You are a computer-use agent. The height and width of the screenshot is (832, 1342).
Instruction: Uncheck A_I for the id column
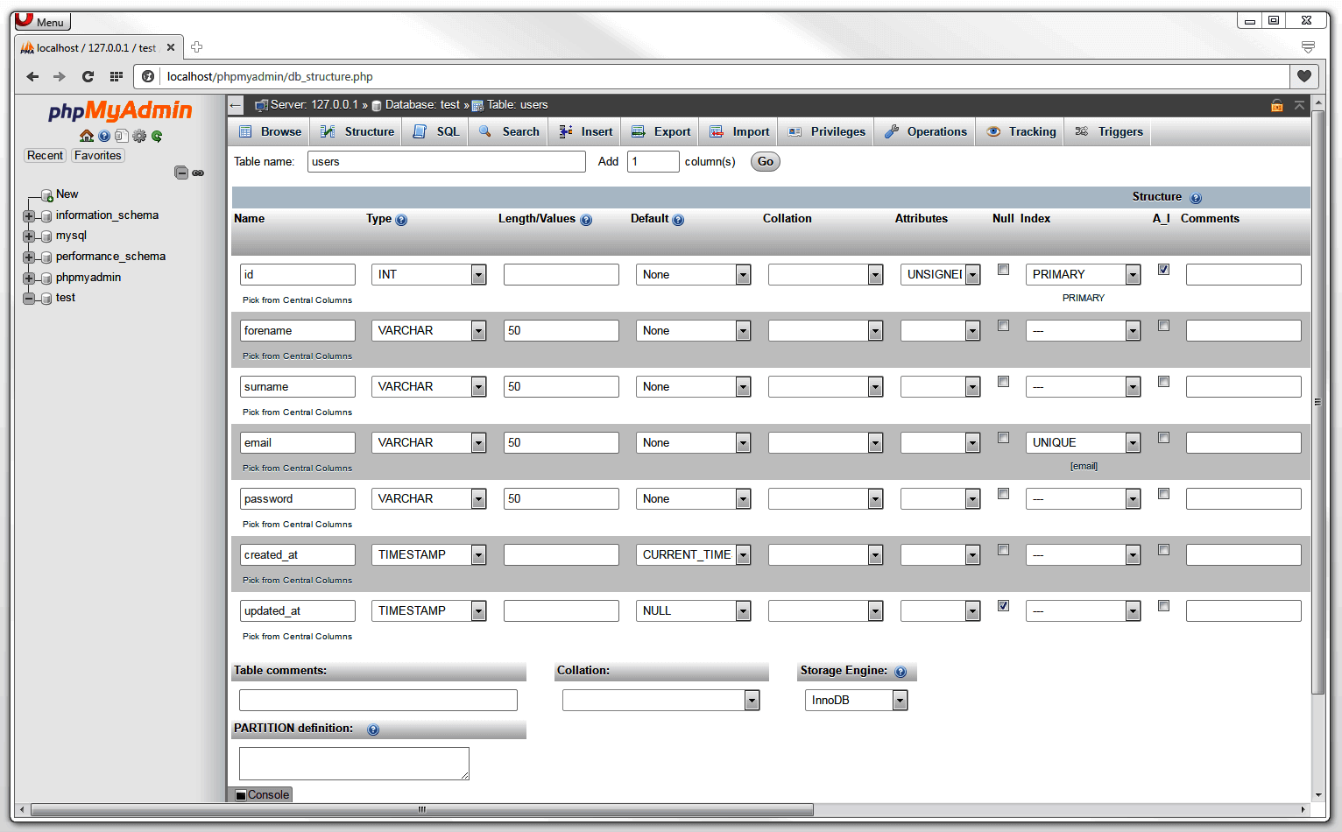coord(1163,269)
